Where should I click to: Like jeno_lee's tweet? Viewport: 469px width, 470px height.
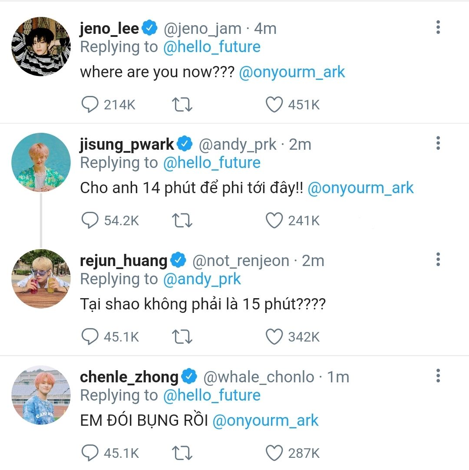pos(274,105)
